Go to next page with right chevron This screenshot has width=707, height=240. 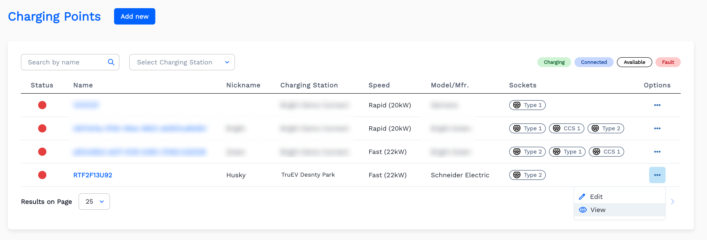[x=673, y=202]
